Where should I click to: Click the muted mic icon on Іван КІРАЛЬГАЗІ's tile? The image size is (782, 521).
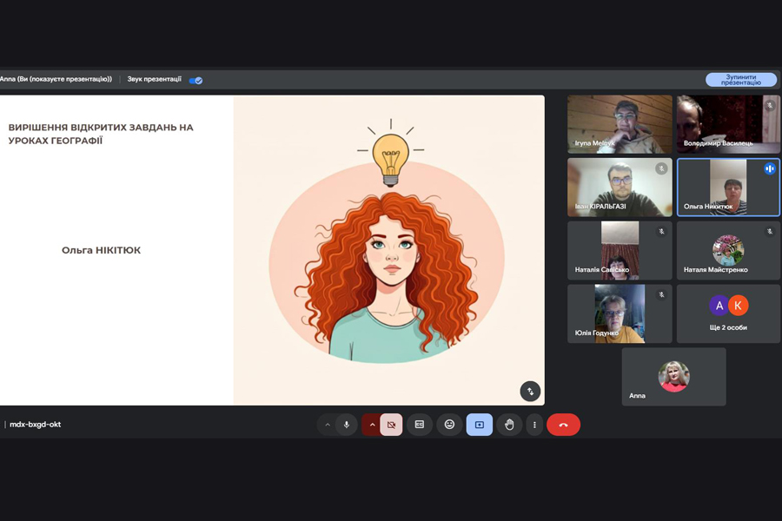[661, 168]
